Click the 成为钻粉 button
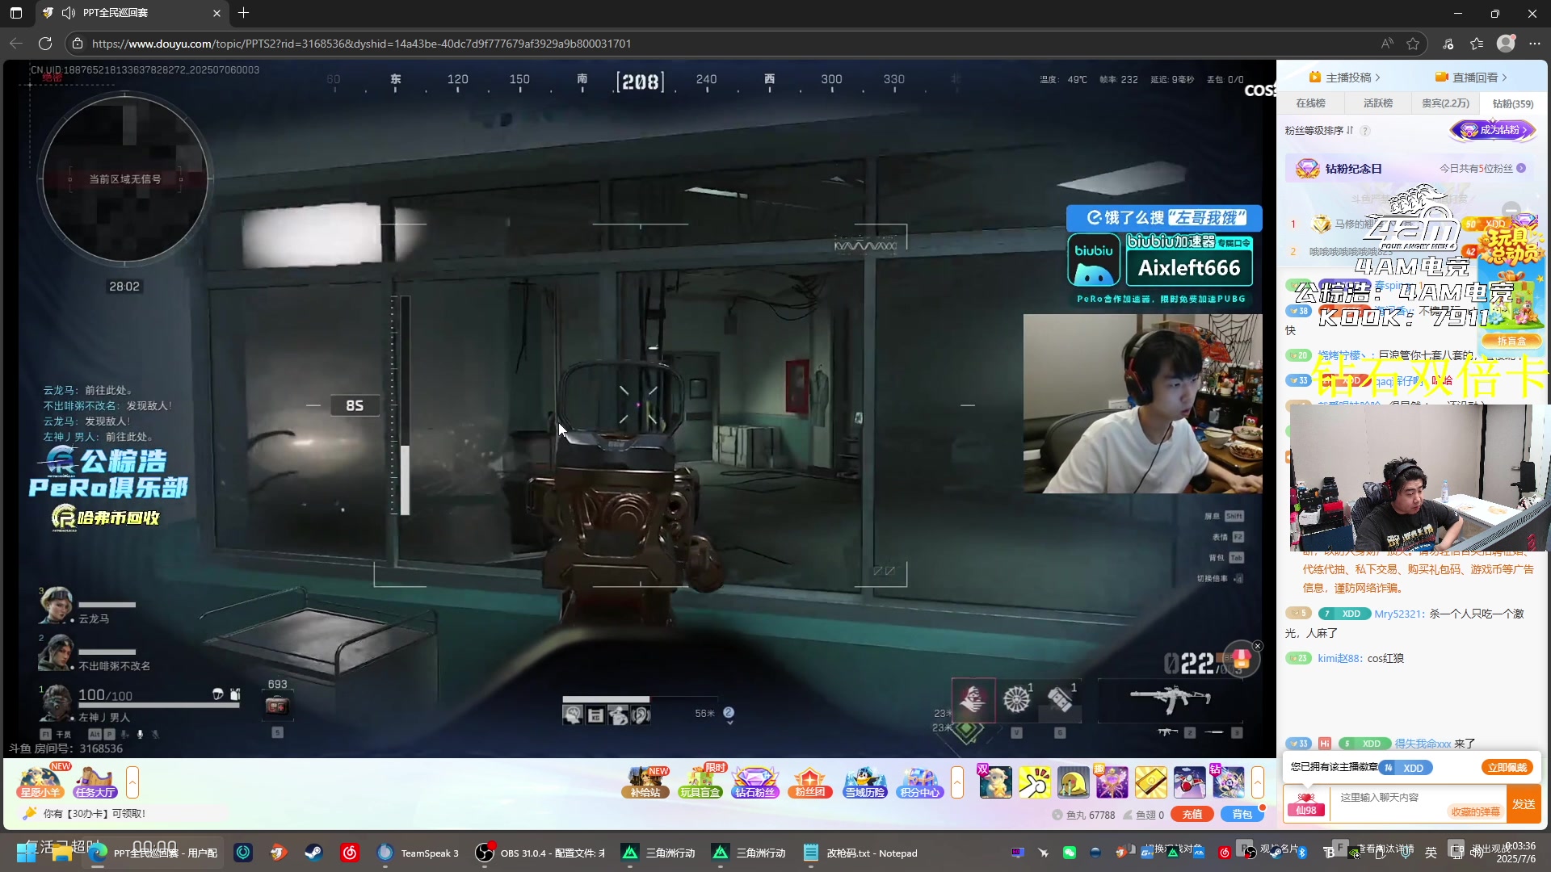 point(1493,130)
